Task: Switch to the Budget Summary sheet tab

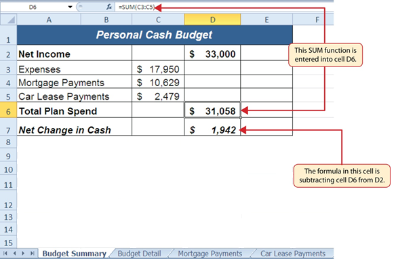Action: pyautogui.click(x=75, y=254)
